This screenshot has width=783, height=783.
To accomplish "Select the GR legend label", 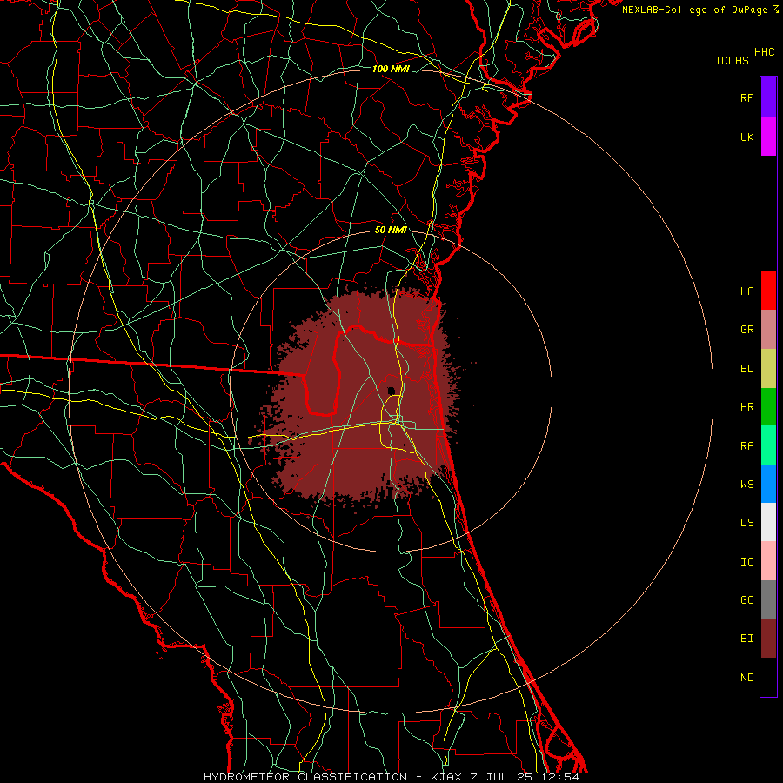I will pyautogui.click(x=747, y=330).
